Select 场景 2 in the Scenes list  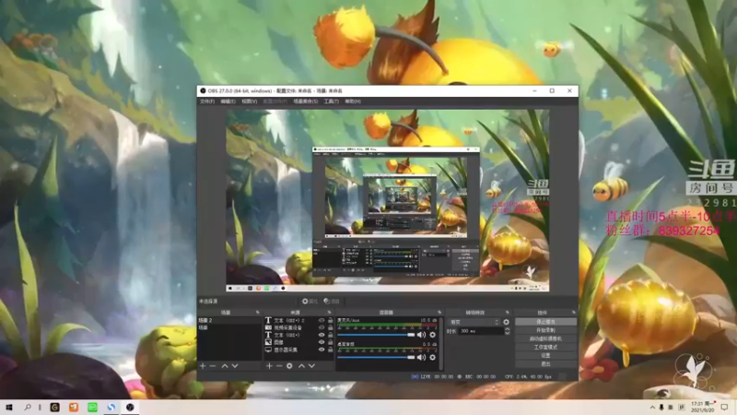(x=229, y=320)
